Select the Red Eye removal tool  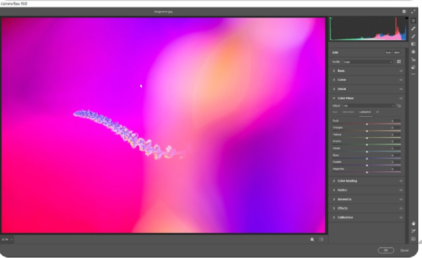tap(413, 59)
